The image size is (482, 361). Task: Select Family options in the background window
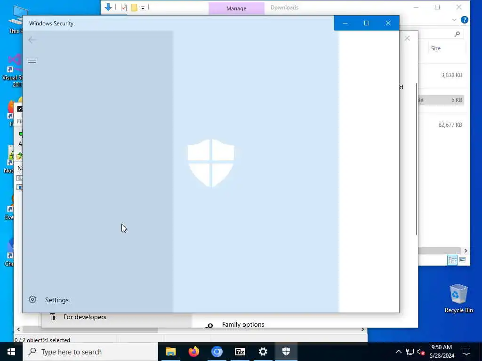[243, 324]
